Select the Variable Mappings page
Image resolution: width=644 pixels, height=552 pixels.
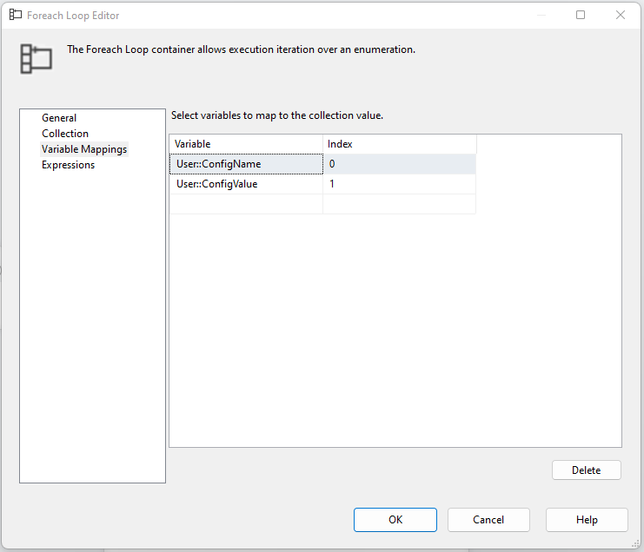coord(84,149)
